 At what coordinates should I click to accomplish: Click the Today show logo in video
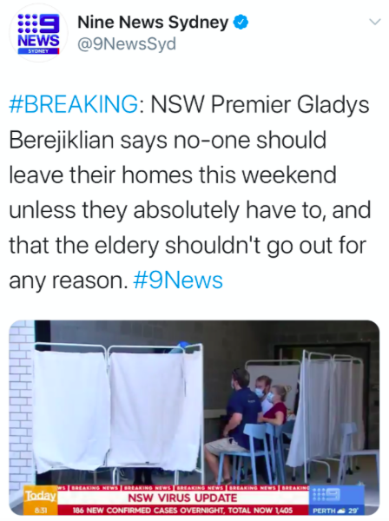coord(41,496)
